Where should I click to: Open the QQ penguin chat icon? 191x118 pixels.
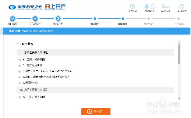pos(153,6)
